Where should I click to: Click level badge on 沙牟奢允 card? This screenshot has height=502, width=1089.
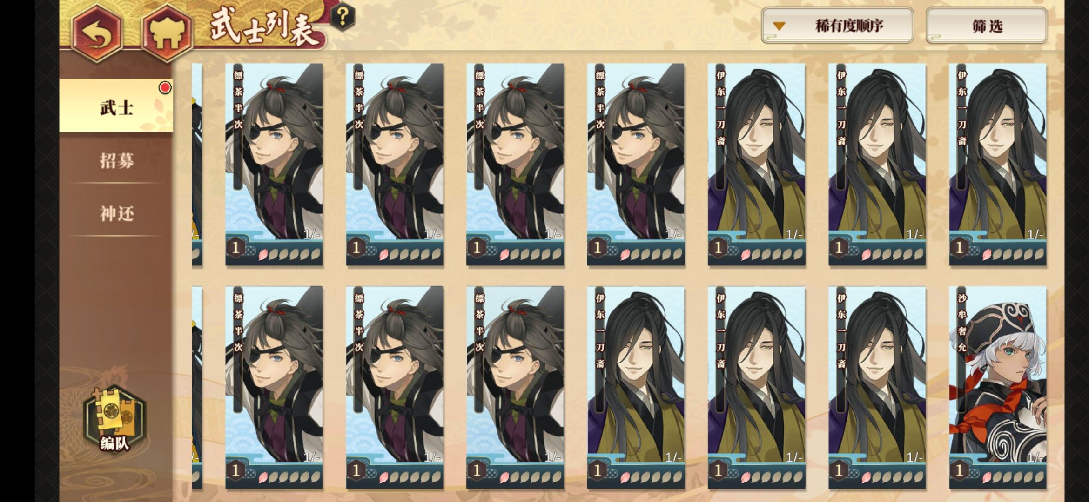959,471
